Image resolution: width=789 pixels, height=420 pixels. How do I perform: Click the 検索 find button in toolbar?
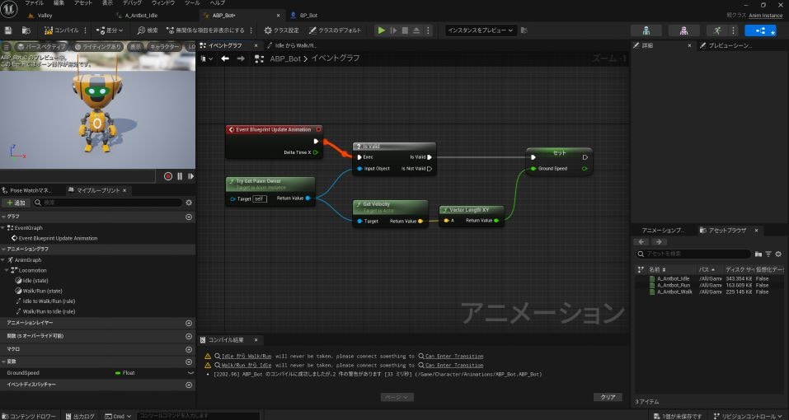[x=148, y=30]
